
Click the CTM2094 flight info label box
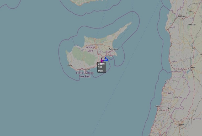[x=102, y=67]
